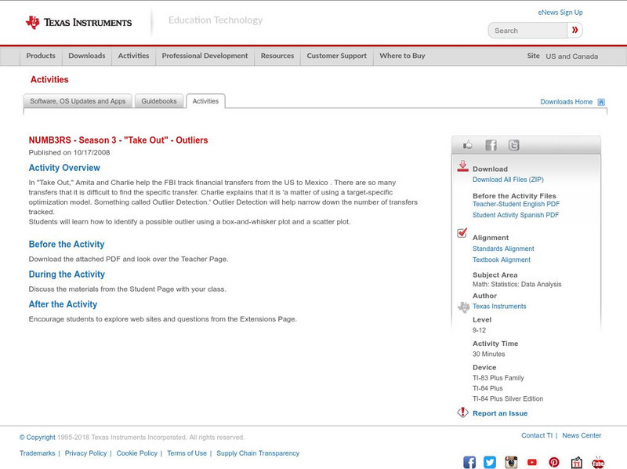Screen dimensions: 627x469
Task: Open the footer YouTube red icon
Action: point(532,462)
